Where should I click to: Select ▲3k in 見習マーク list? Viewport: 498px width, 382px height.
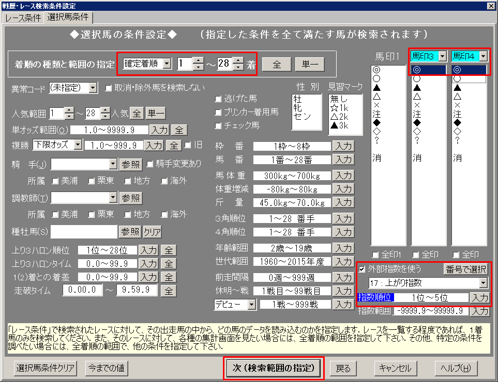click(x=339, y=125)
